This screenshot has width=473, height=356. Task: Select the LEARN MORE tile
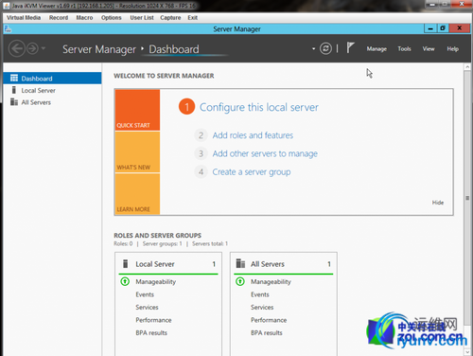(x=137, y=194)
